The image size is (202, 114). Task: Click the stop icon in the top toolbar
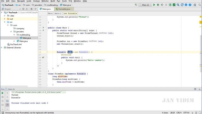(x=166, y=5)
